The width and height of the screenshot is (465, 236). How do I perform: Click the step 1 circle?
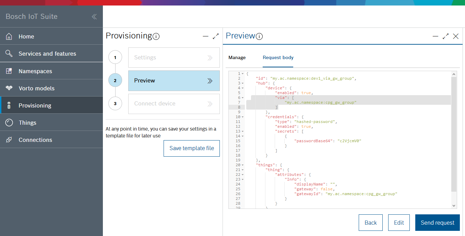pyautogui.click(x=115, y=57)
